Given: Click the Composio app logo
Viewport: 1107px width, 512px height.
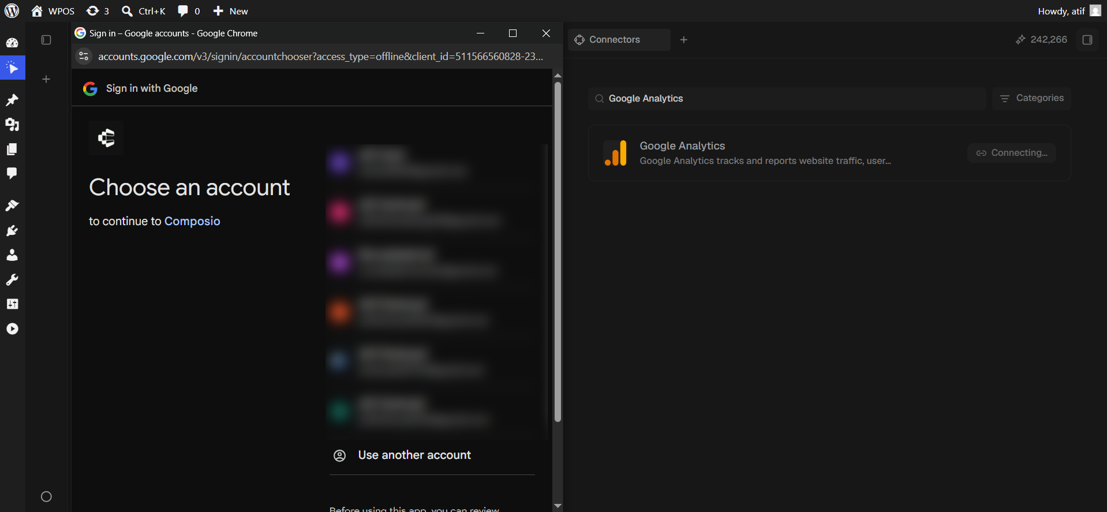Looking at the screenshot, I should 106,138.
